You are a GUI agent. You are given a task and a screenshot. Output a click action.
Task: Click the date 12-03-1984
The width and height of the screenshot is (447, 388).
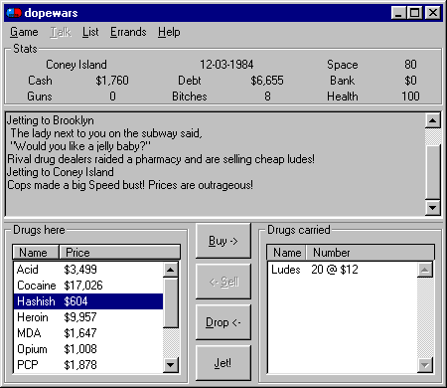coord(226,65)
